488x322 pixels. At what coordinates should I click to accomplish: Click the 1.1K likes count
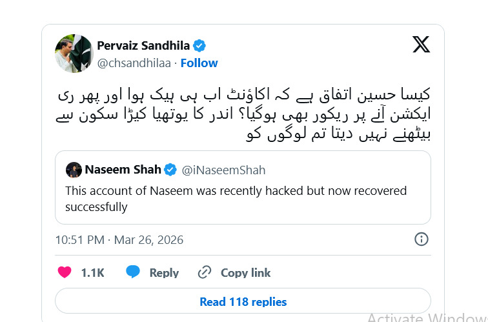[x=92, y=273]
